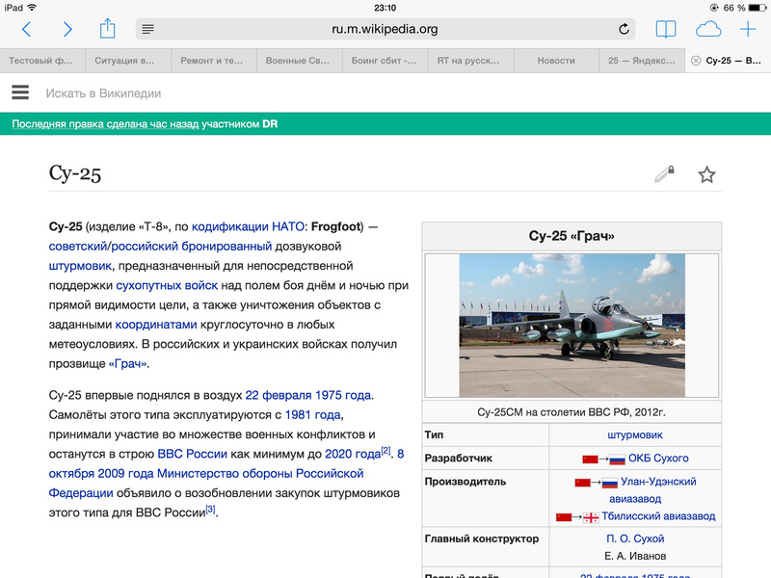Tap footnote reference [3]
Image resolution: width=771 pixels, height=578 pixels.
click(210, 509)
